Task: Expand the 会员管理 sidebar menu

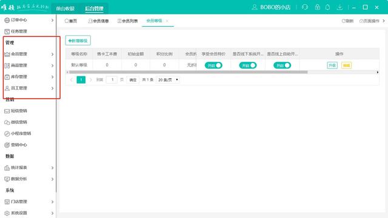Action: coord(28,54)
